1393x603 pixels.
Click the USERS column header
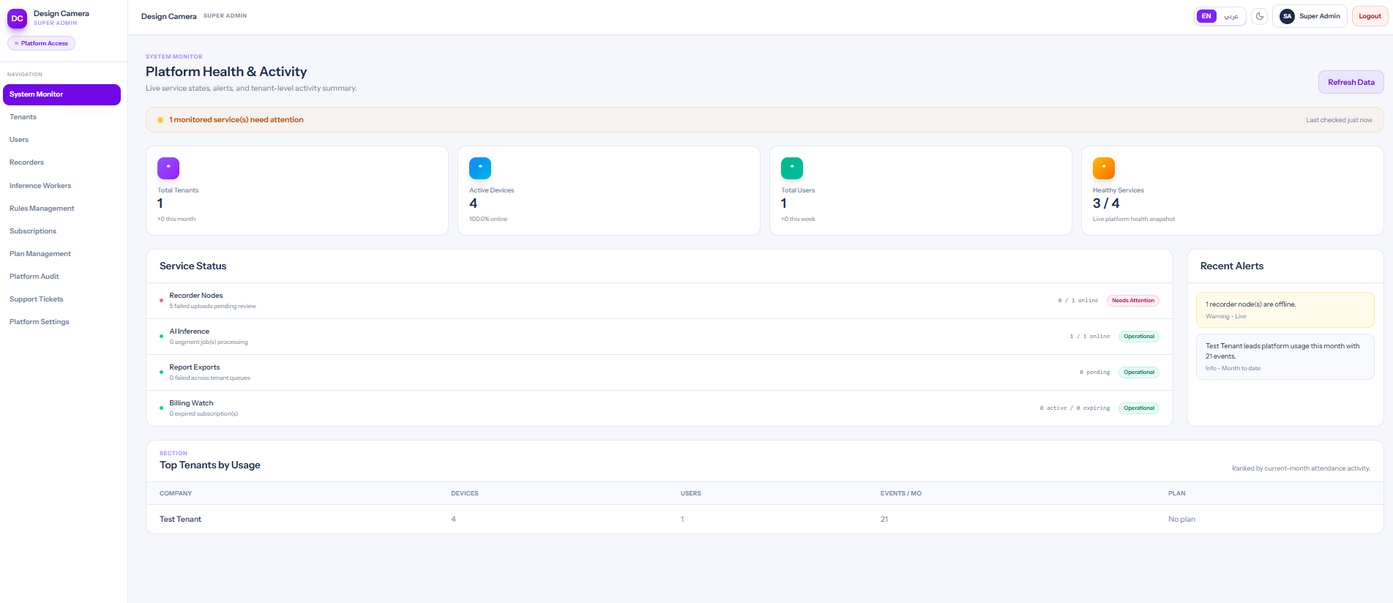point(690,494)
